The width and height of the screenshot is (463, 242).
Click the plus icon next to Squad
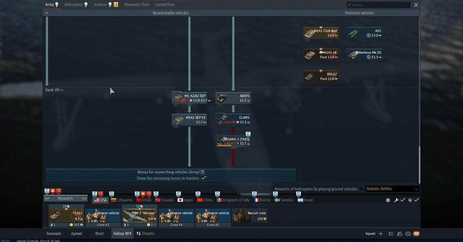(381, 234)
